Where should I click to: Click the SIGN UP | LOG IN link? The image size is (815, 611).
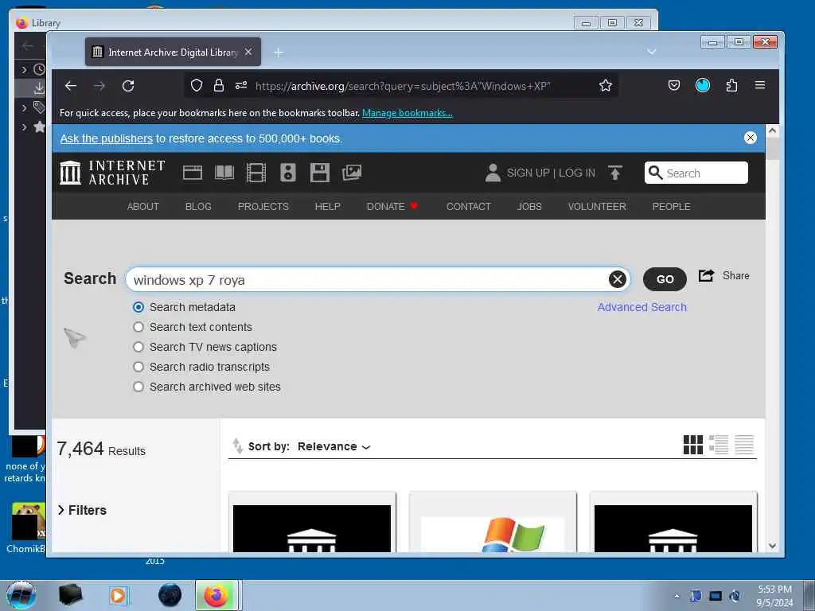click(x=551, y=173)
